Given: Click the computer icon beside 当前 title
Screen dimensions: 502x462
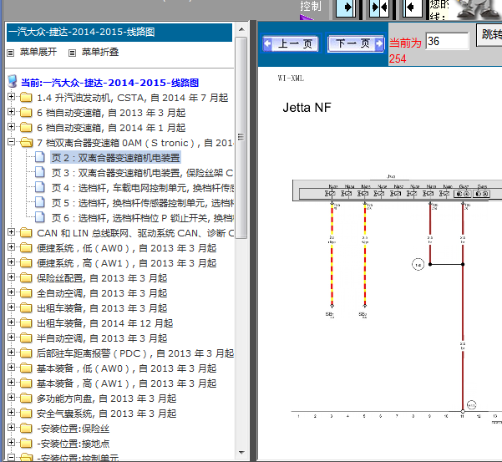Looking at the screenshot, I should pyautogui.click(x=13, y=82).
